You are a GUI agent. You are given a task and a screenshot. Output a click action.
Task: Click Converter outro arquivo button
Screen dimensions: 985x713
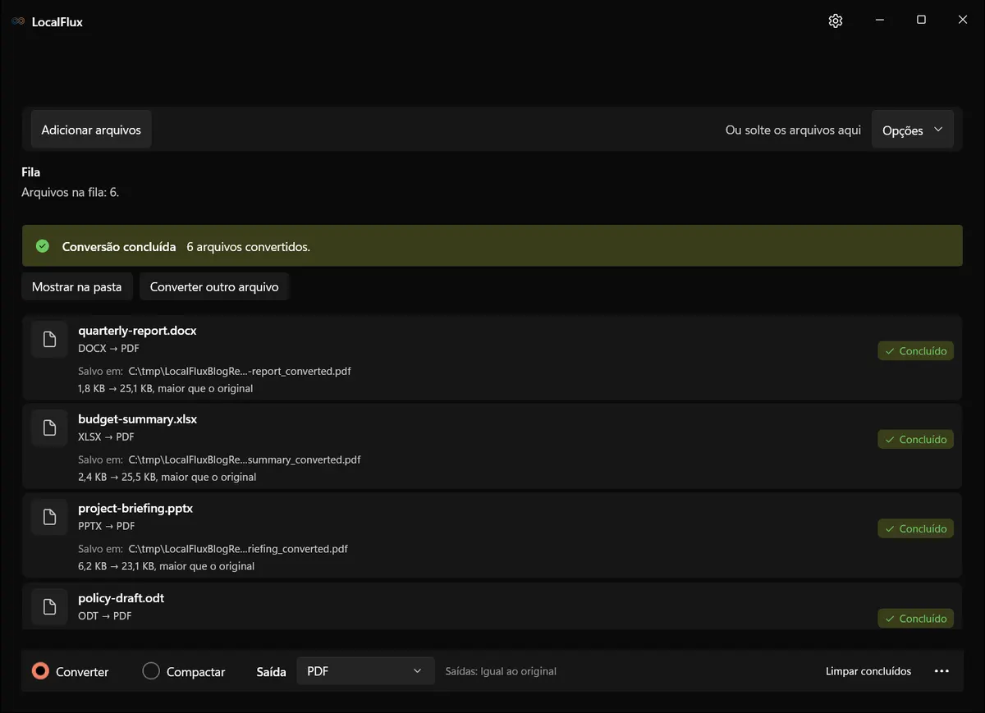[214, 287]
